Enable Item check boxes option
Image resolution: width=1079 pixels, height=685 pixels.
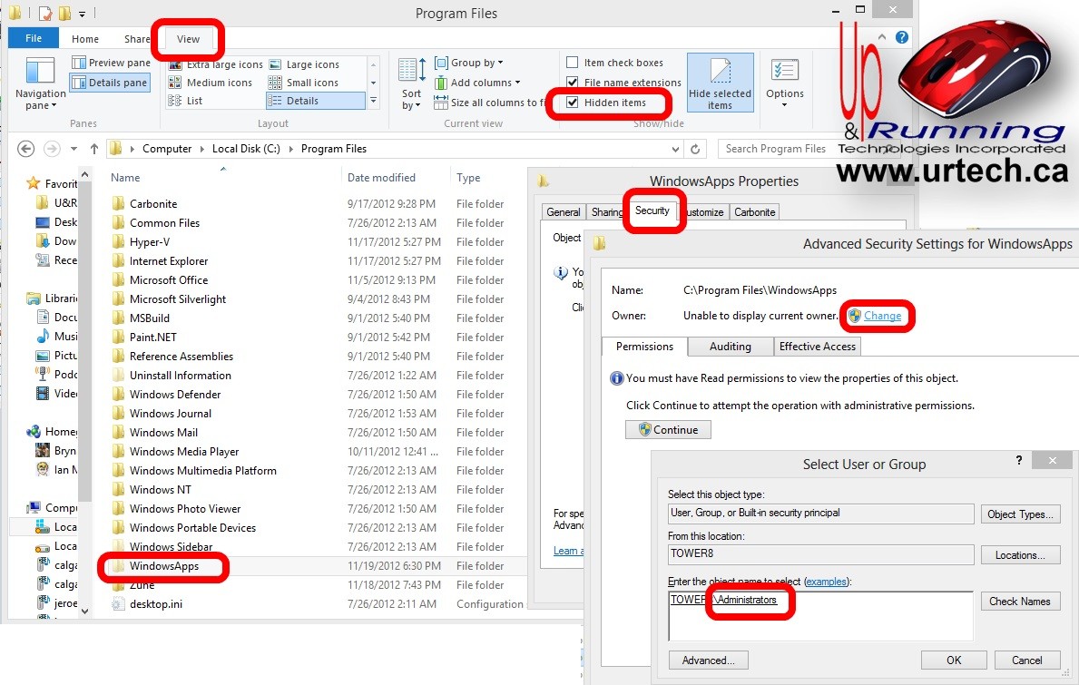click(x=573, y=63)
